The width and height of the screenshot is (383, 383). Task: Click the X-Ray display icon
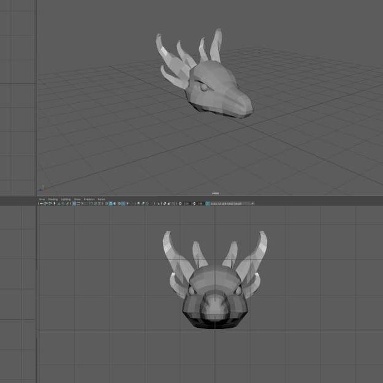pos(143,203)
